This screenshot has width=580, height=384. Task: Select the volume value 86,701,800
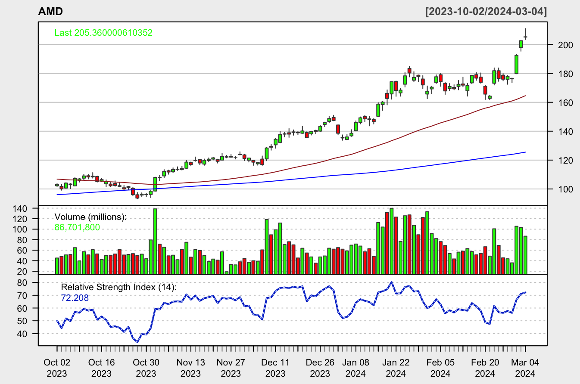(x=78, y=226)
